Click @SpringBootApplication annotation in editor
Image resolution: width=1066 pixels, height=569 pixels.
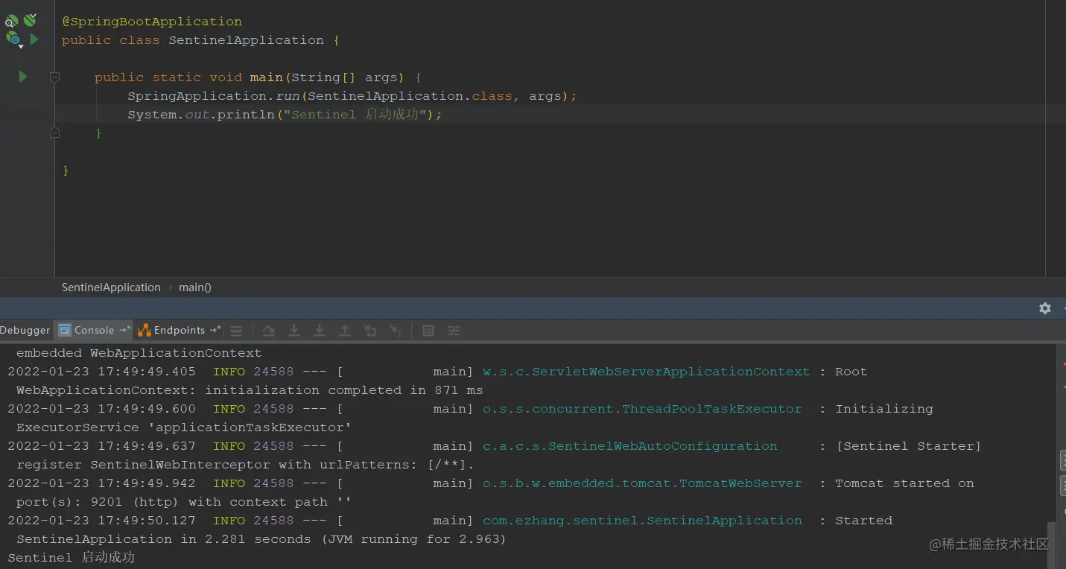click(152, 22)
